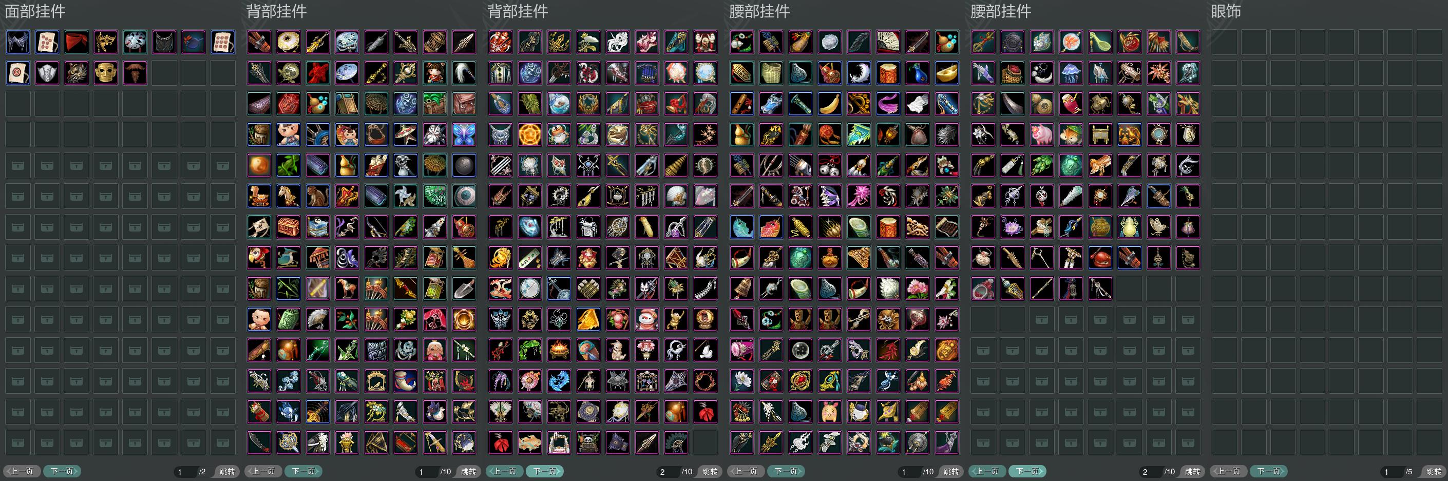
Task: Pick the brown mustache face pendant
Action: [x=135, y=73]
